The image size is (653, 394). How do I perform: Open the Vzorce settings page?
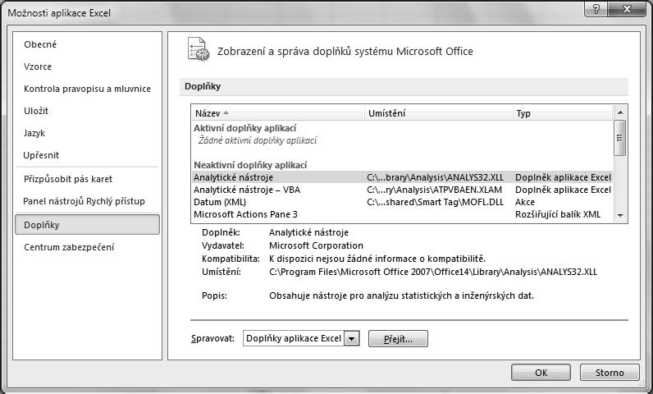[x=38, y=66]
